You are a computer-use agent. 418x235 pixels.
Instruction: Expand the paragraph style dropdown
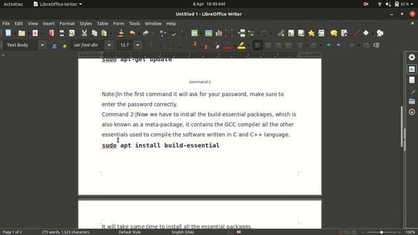coord(42,45)
